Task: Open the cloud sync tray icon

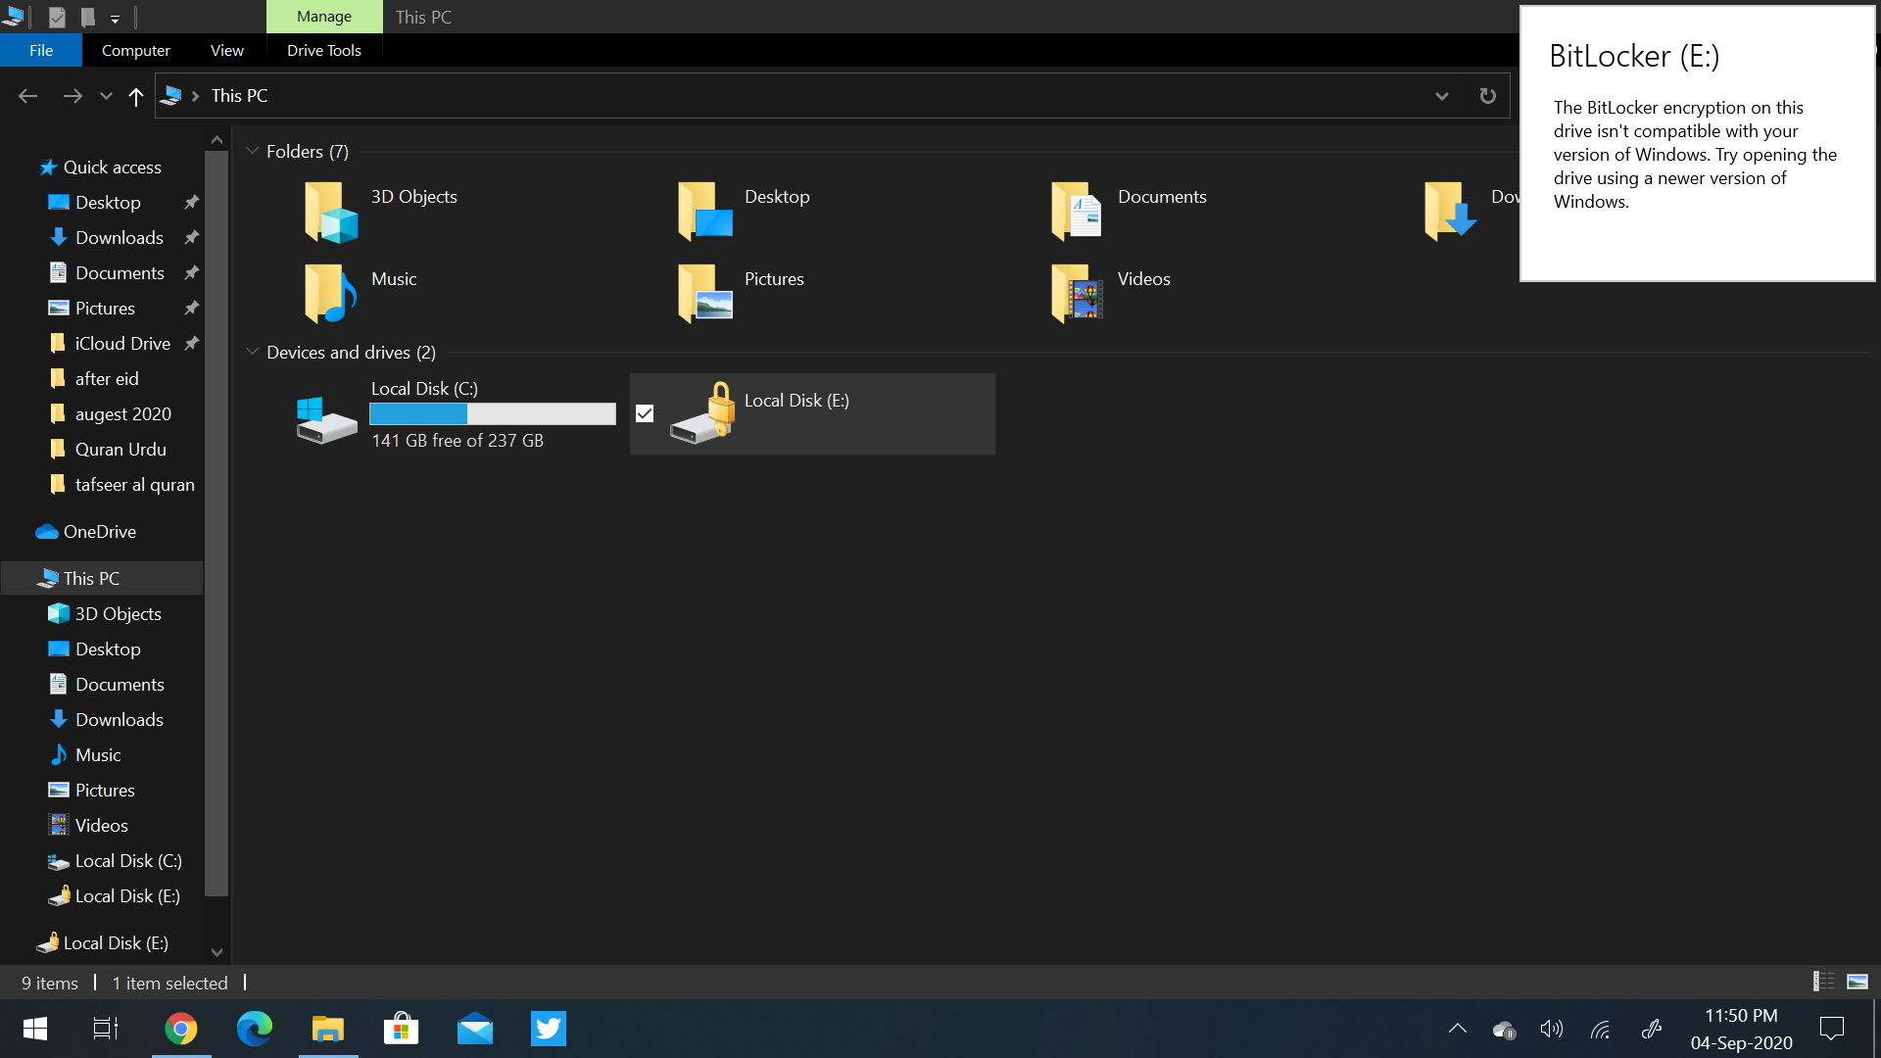Action: point(1504,1029)
